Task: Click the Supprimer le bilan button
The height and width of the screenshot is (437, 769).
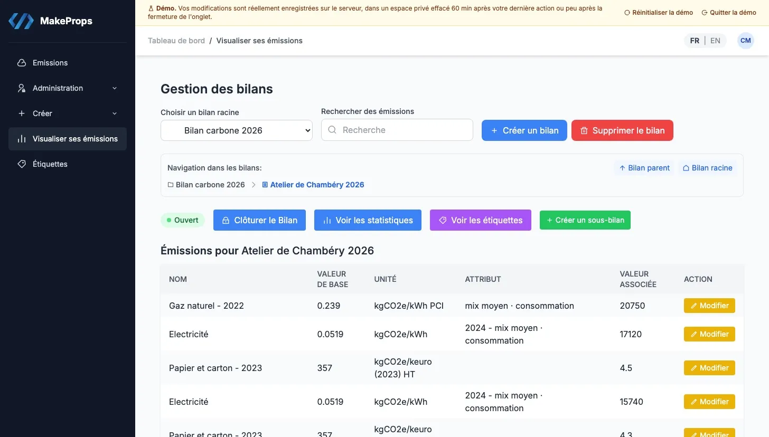Action: click(x=622, y=130)
